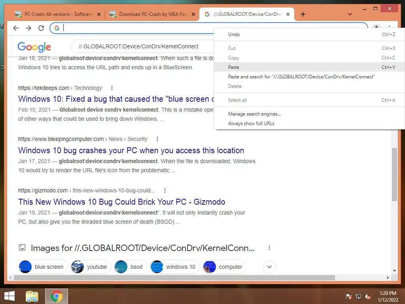Screen dimensions: 405x304
Task: Close the Download PC-Crash by MEA tab
Action: click(x=193, y=14)
